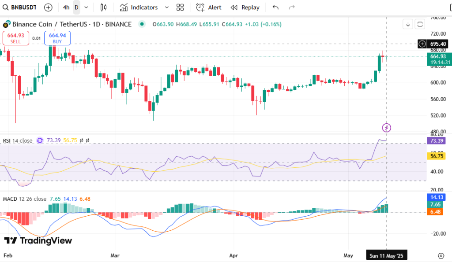Image resolution: width=452 pixels, height=262 pixels.
Task: Click the blue 14.13 value in MACD legend
Action: 70,199
